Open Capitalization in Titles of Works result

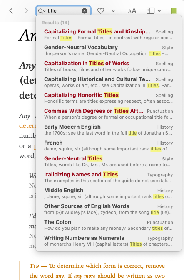pos(109,66)
